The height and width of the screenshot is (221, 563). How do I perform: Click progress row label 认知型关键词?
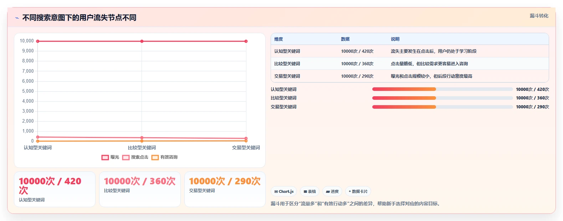click(283, 89)
